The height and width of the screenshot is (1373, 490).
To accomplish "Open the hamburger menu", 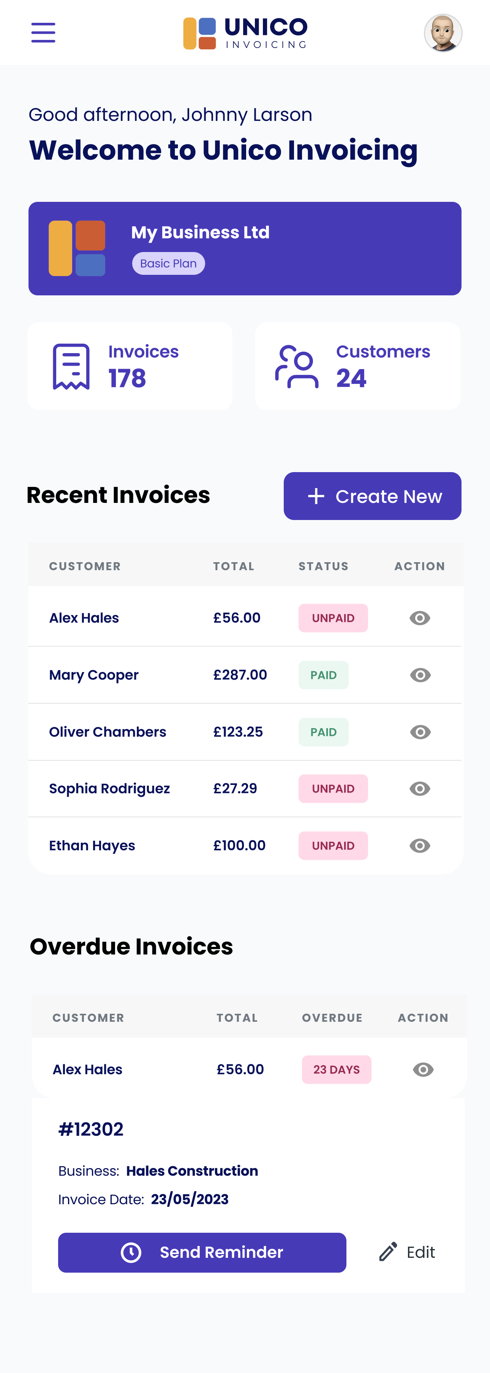I will [43, 33].
